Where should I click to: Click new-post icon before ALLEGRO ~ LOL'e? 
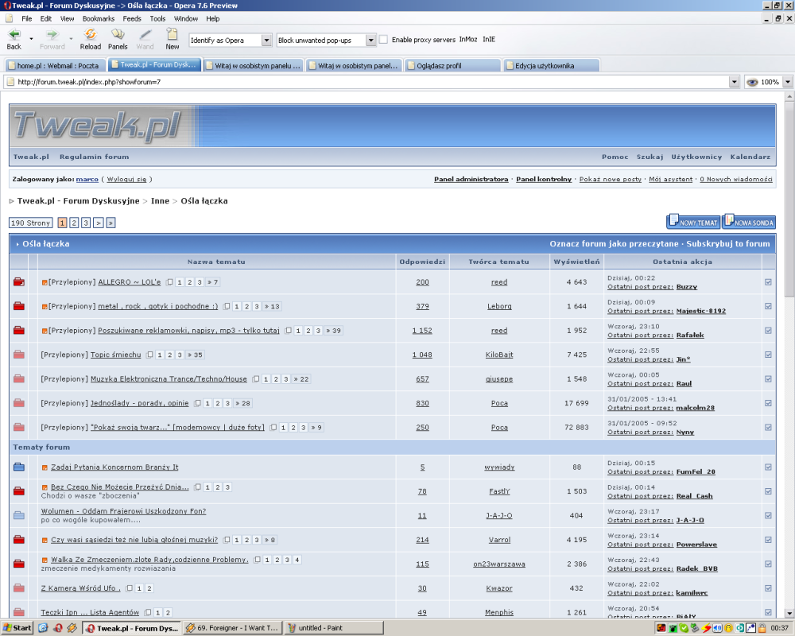pos(45,282)
